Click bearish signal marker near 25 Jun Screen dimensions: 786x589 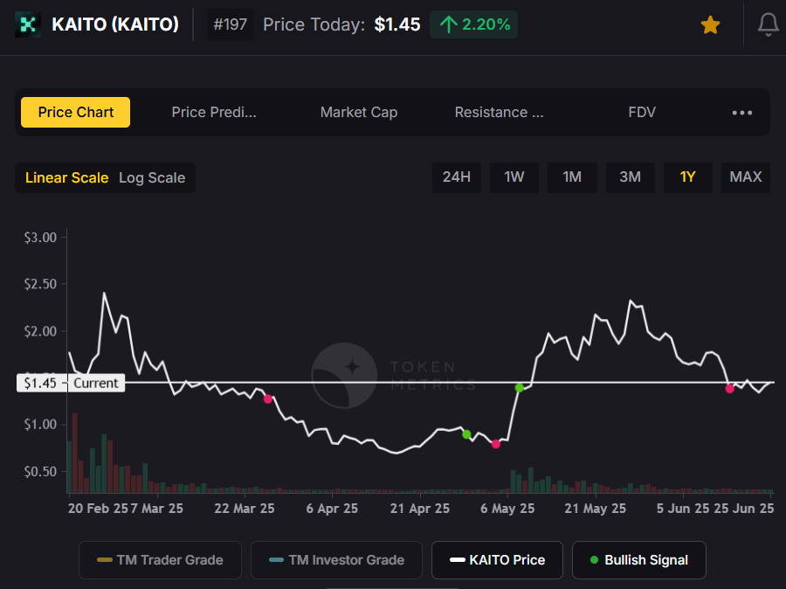pos(730,388)
